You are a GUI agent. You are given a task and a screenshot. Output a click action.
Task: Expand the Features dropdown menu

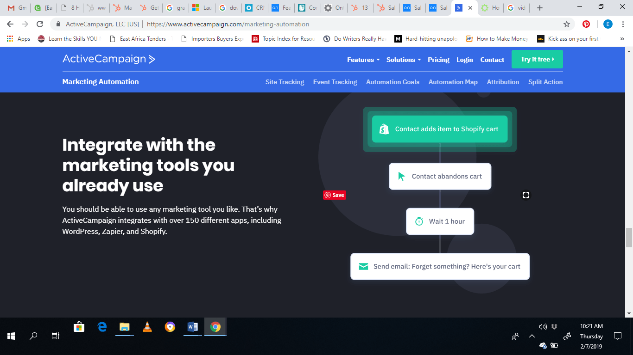(x=363, y=60)
